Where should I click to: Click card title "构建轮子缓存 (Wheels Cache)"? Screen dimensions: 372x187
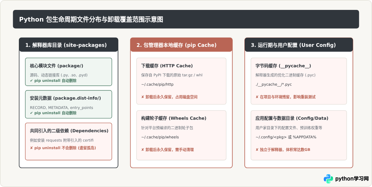tap(174, 118)
